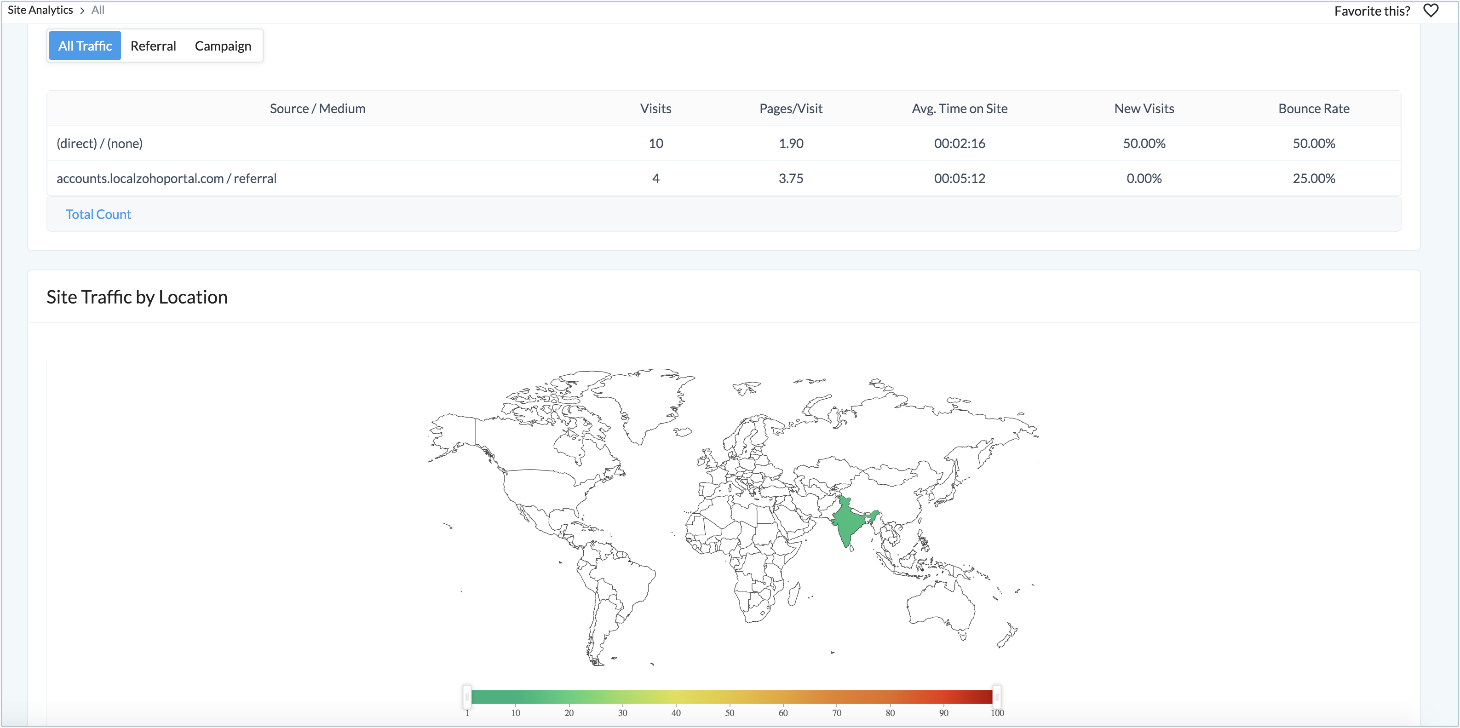Click India highlighted on the map
The height and width of the screenshot is (728, 1460).
pos(848,521)
